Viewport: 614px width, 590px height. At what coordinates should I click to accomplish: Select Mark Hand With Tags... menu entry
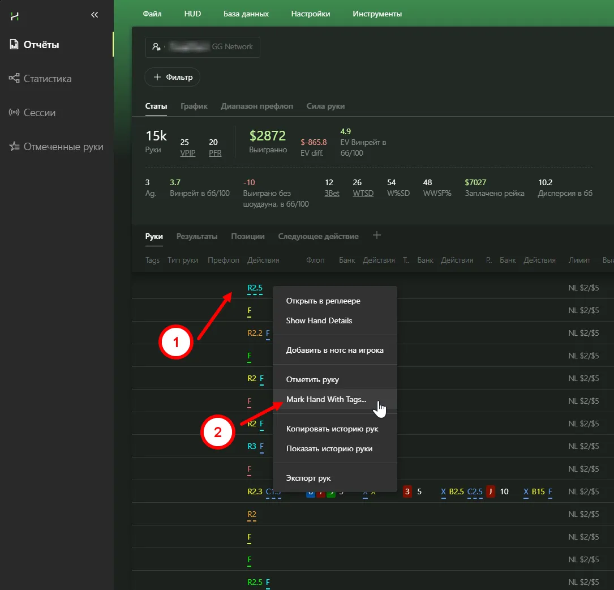pos(326,399)
